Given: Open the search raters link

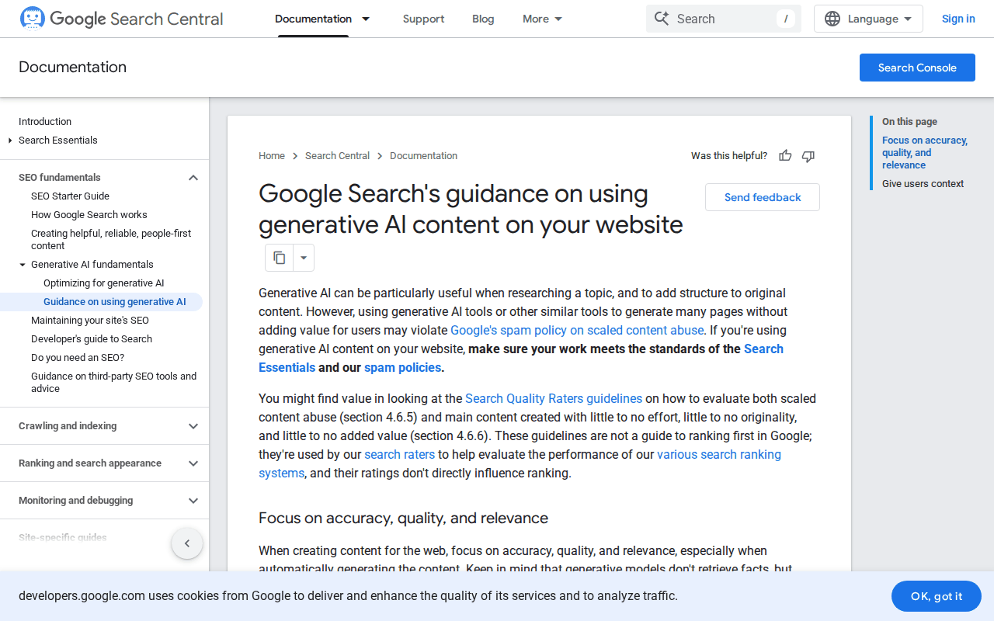Looking at the screenshot, I should 399,454.
